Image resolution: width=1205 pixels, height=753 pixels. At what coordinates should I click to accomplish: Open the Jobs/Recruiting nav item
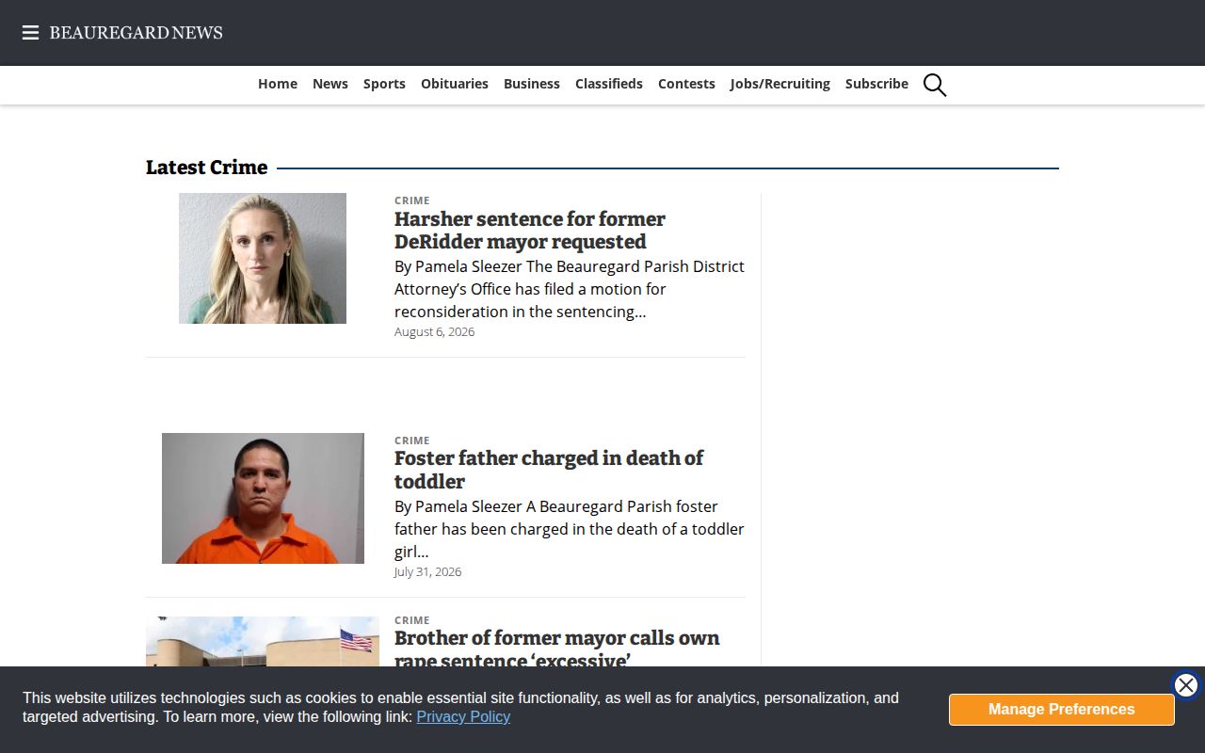tap(780, 84)
